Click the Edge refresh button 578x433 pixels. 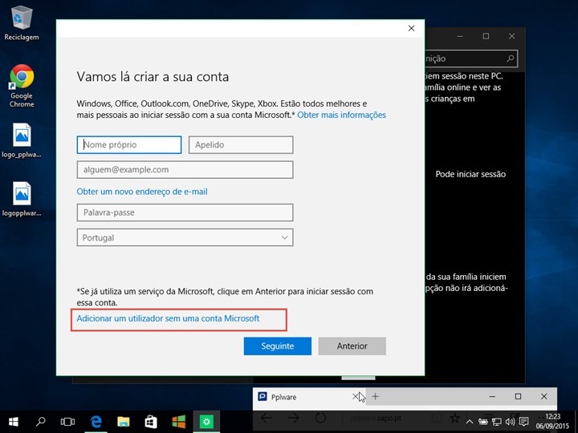[320, 418]
